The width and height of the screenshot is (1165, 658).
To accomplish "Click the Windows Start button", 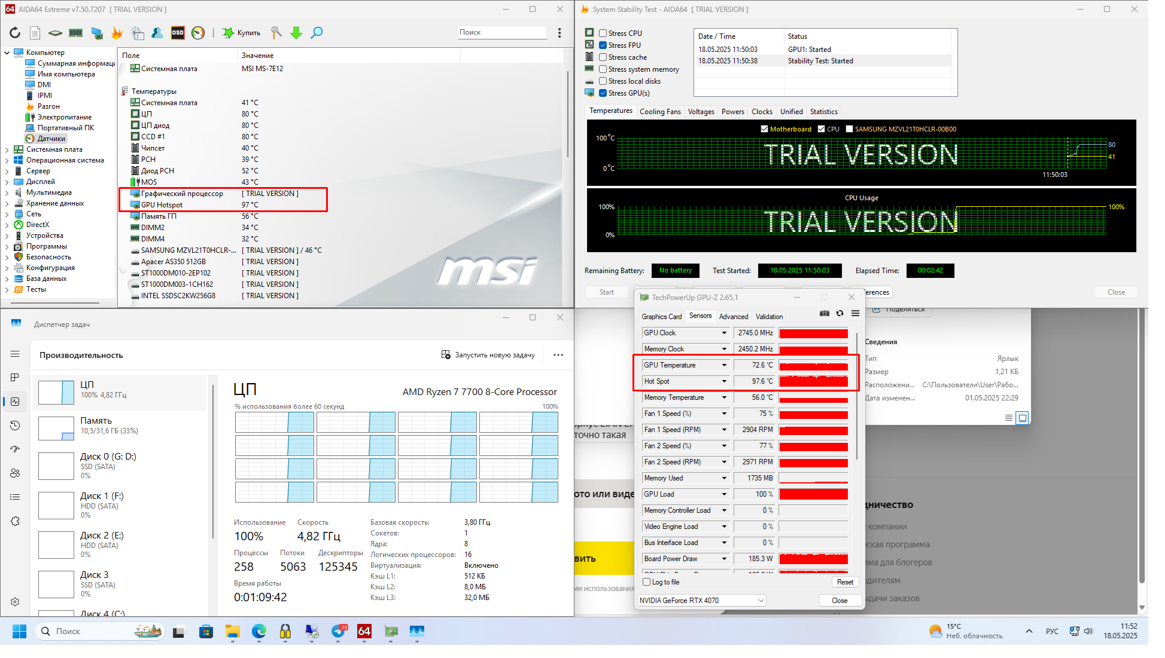I will (x=20, y=631).
